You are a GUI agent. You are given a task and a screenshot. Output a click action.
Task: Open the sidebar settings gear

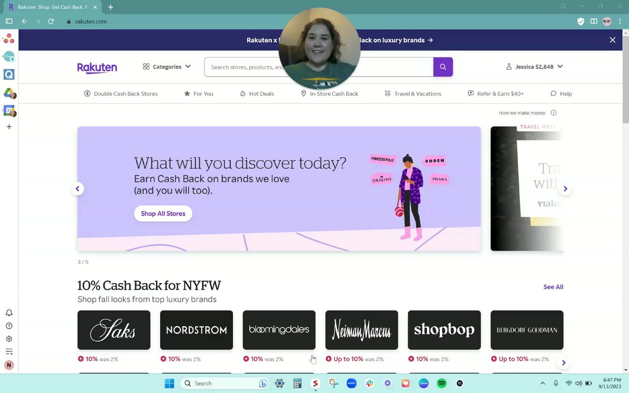click(9, 339)
